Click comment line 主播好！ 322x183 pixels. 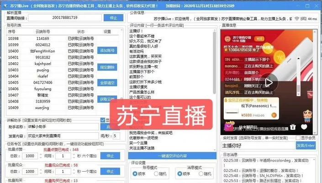(x=136, y=31)
